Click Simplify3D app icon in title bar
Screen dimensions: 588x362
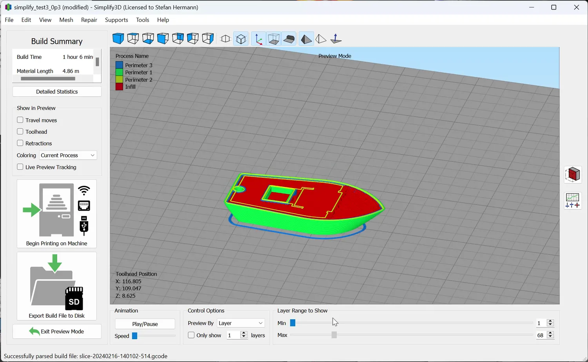point(8,7)
